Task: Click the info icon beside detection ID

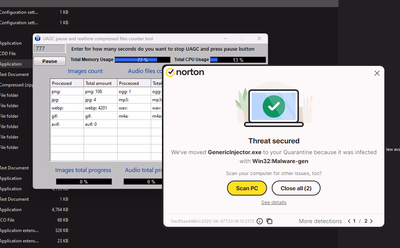Action: pos(260,221)
